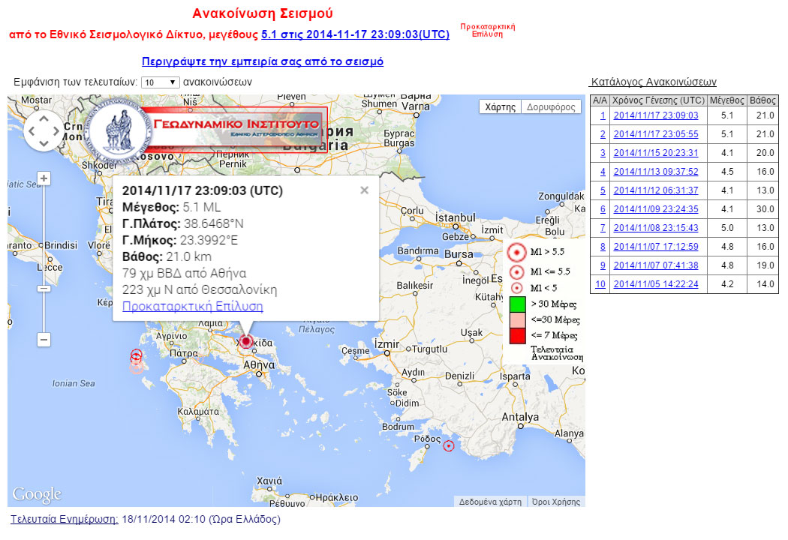Click the map zoom slider handle
Screen dimensions: 788x540
tap(44, 288)
